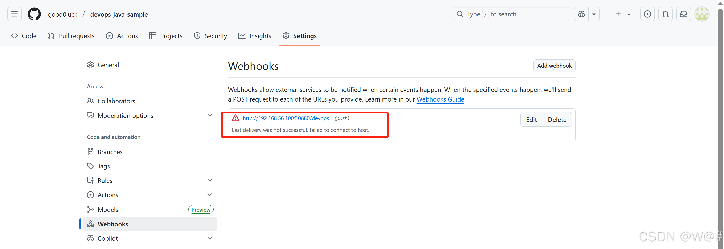Go to GitHub home via Octocat logo
The height and width of the screenshot is (249, 724).
(34, 14)
